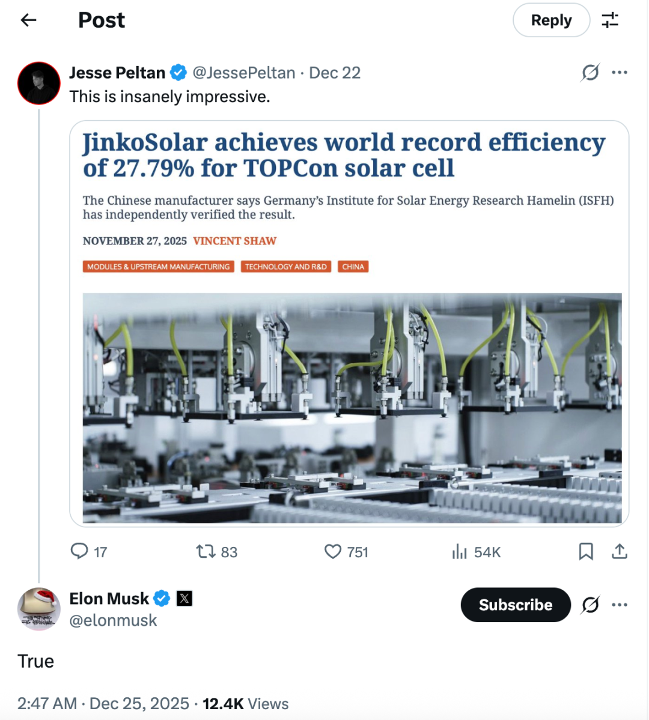Image resolution: width=649 pixels, height=720 pixels.
Task: Open more options on Elon Musk's post
Action: pos(620,605)
